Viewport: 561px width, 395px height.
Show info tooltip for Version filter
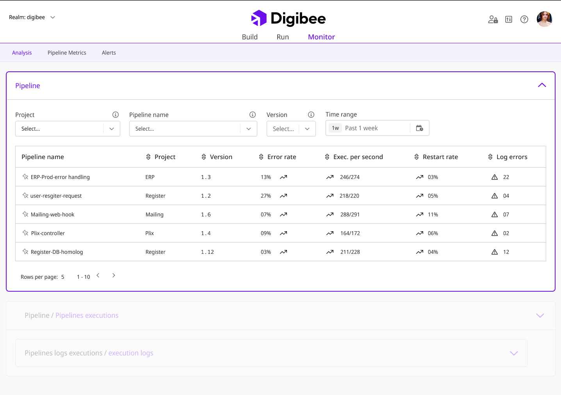pyautogui.click(x=311, y=115)
